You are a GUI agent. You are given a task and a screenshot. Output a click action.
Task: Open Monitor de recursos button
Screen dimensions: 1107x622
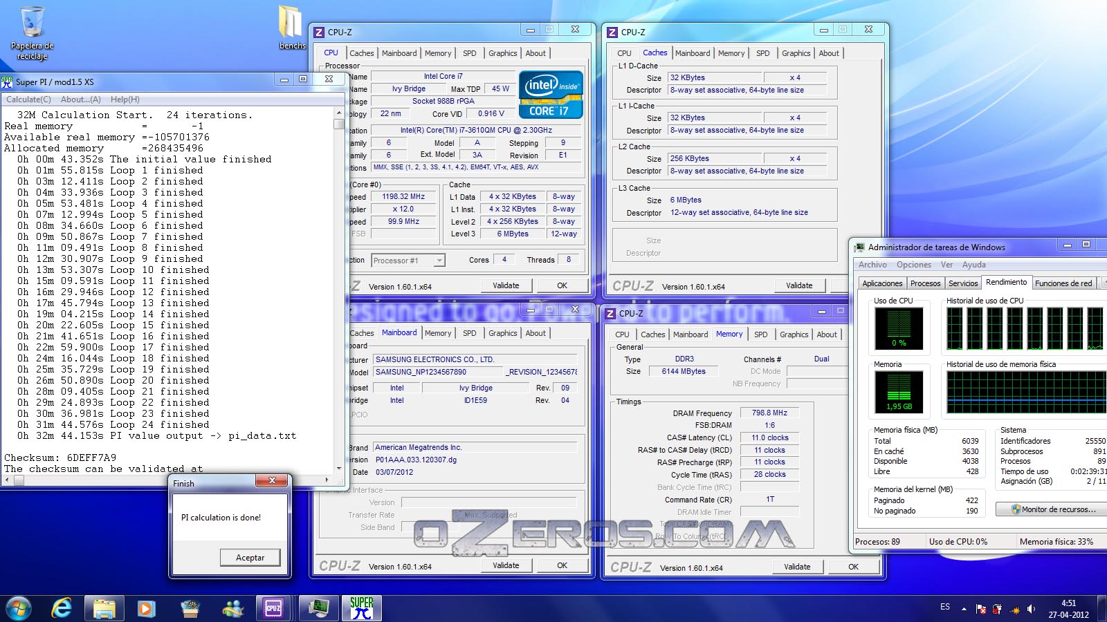(1053, 509)
